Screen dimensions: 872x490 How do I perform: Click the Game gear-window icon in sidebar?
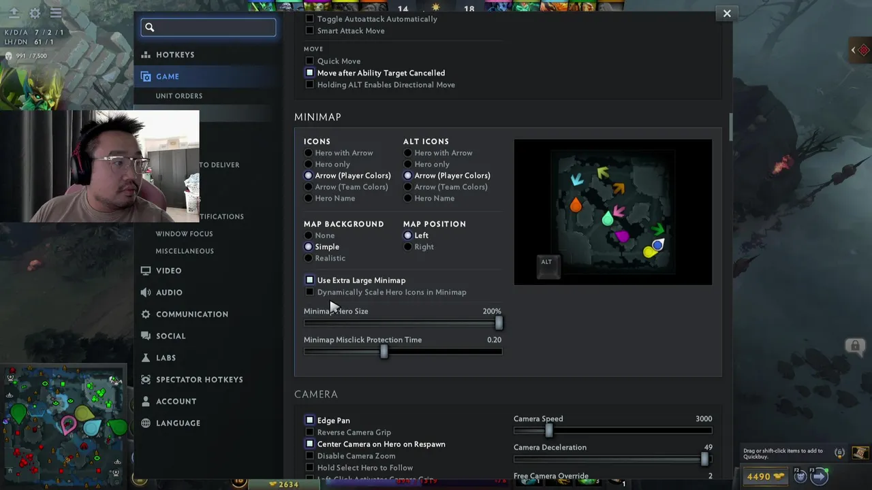pos(146,76)
